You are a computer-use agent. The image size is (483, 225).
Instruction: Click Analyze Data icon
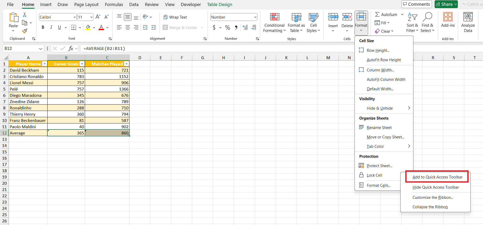pos(468,23)
